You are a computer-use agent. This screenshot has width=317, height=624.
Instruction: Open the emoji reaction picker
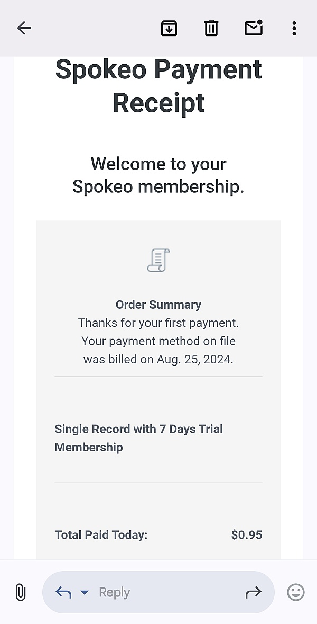(296, 592)
